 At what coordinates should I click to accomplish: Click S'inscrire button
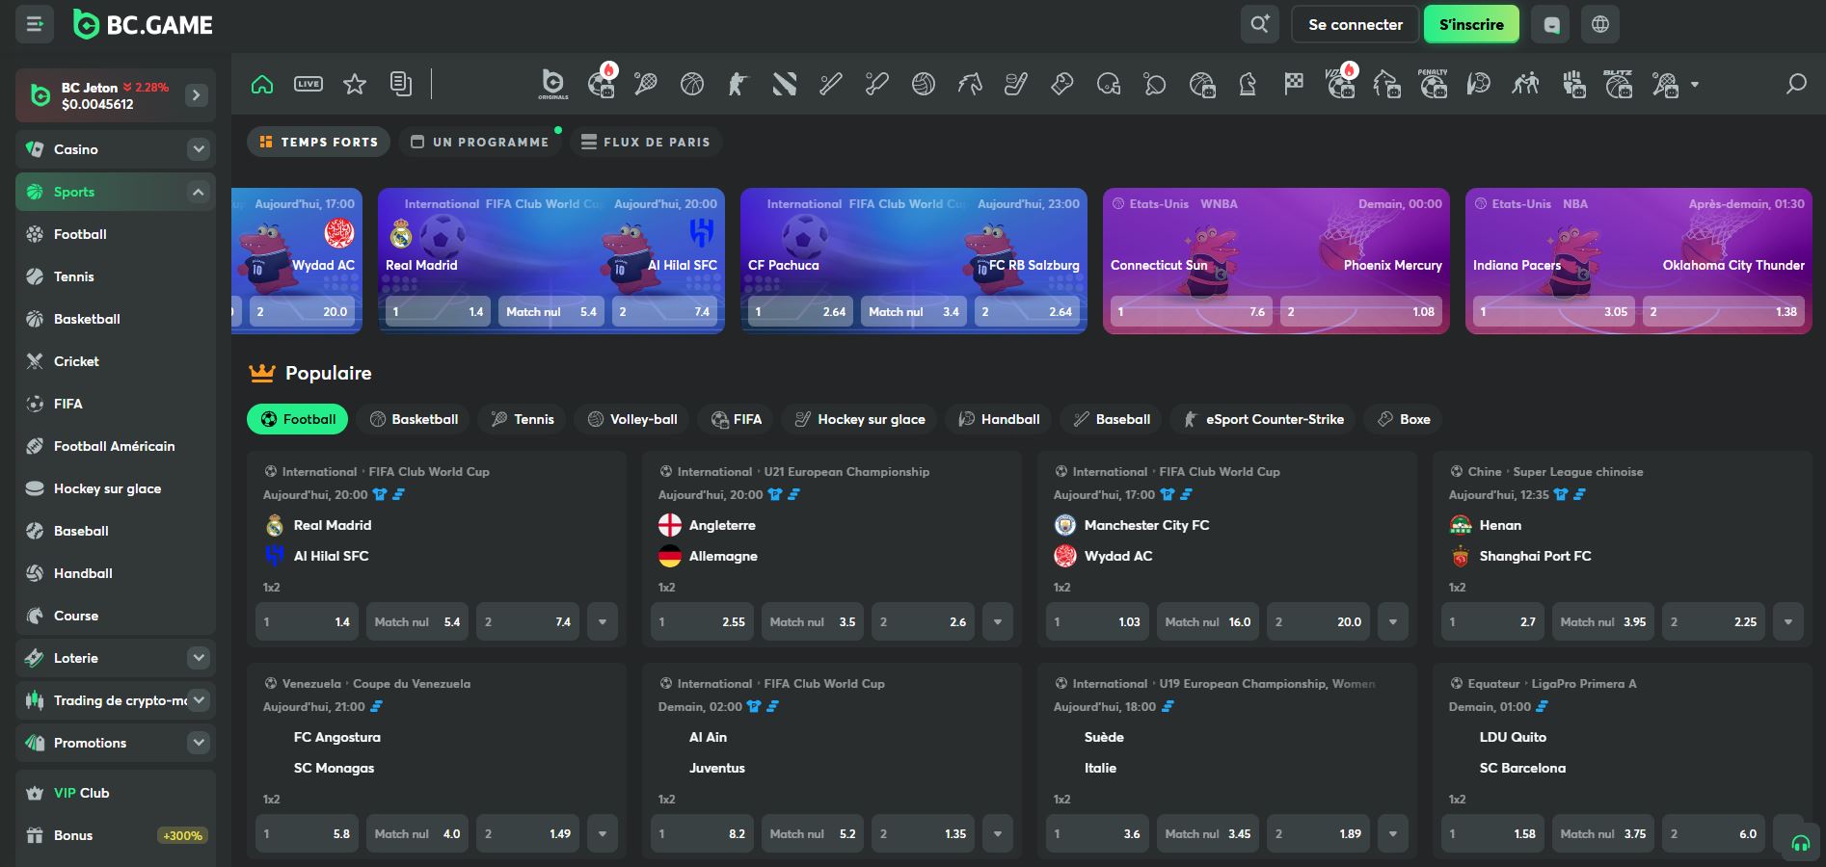(x=1471, y=24)
